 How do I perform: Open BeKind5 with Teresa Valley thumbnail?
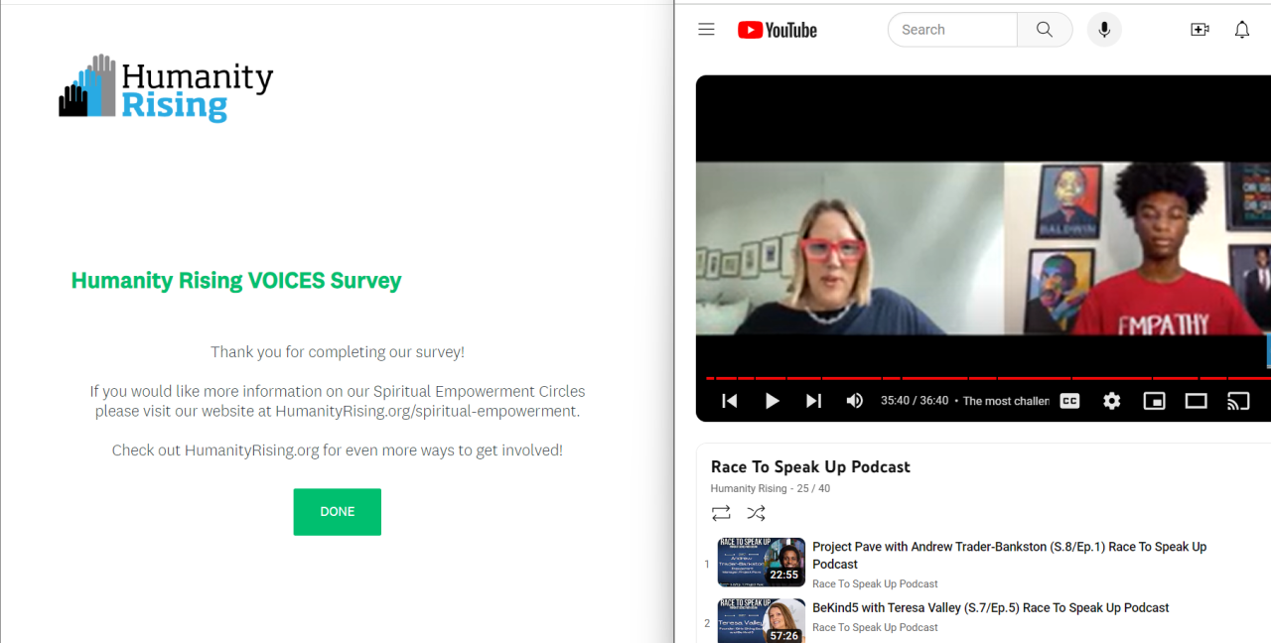point(762,621)
